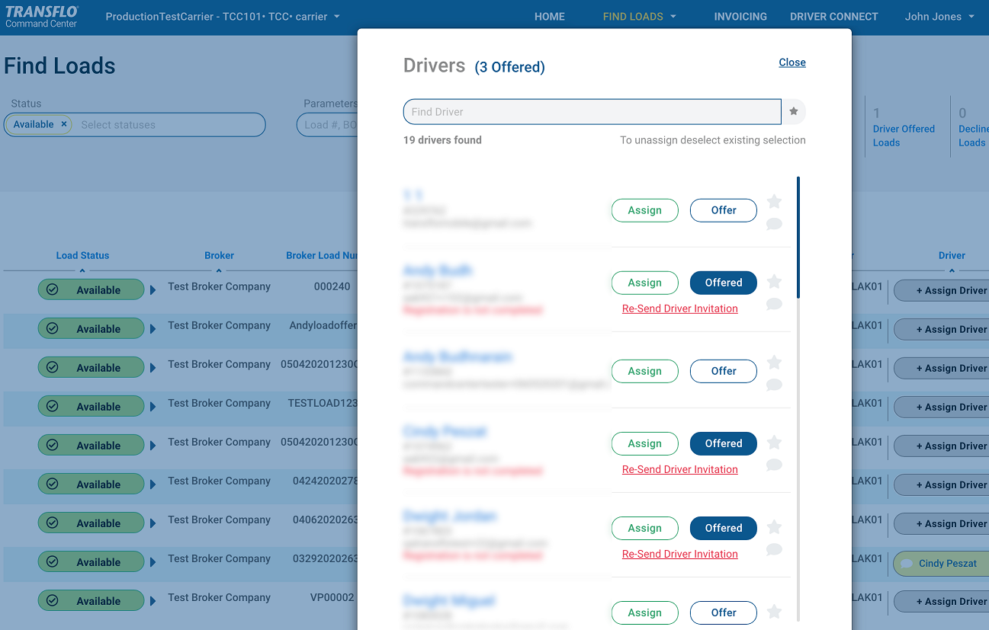
Task: Click the Find Driver search field
Action: pos(592,112)
